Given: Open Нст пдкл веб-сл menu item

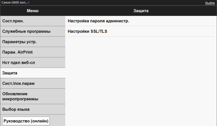Looking at the screenshot, I should (x=32, y=63).
